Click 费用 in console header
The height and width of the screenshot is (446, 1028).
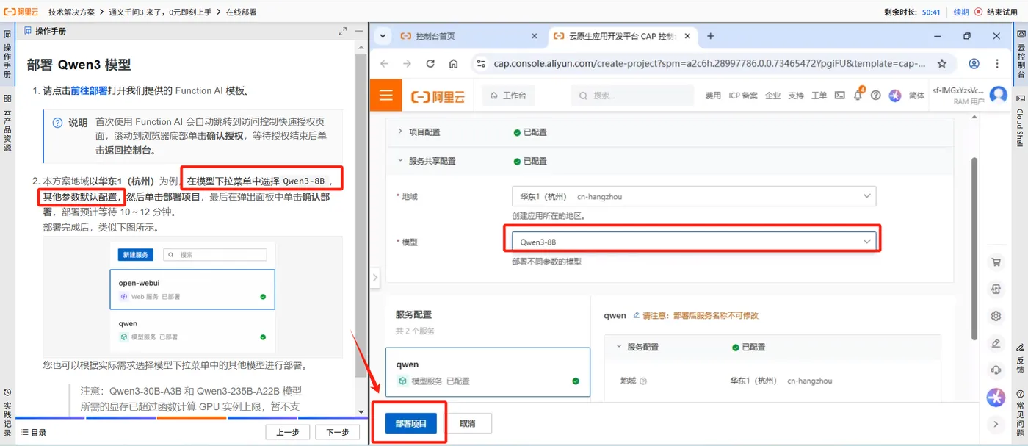click(x=713, y=96)
